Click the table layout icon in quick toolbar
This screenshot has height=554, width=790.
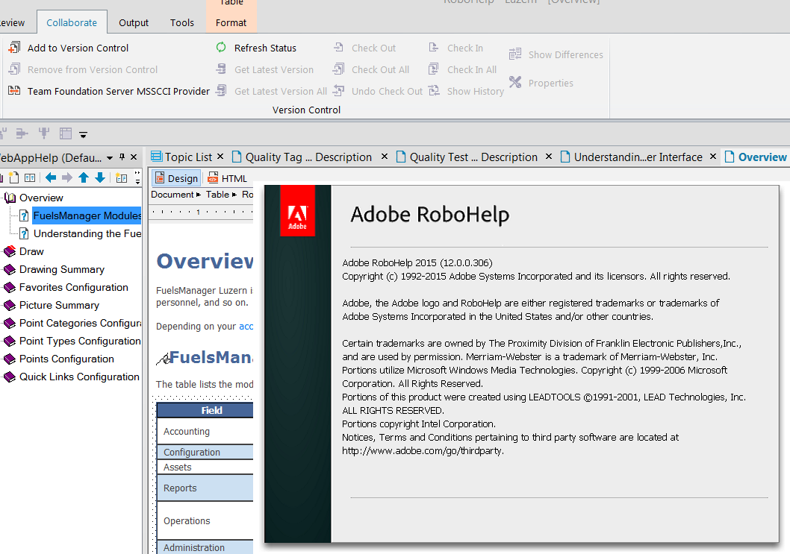click(x=66, y=133)
